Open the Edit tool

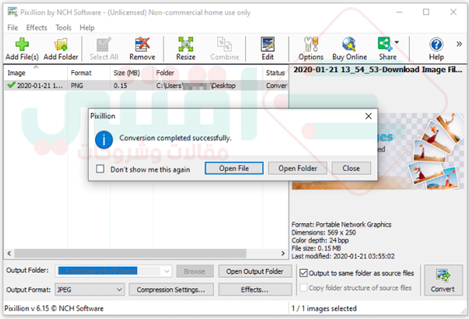pyautogui.click(x=268, y=44)
